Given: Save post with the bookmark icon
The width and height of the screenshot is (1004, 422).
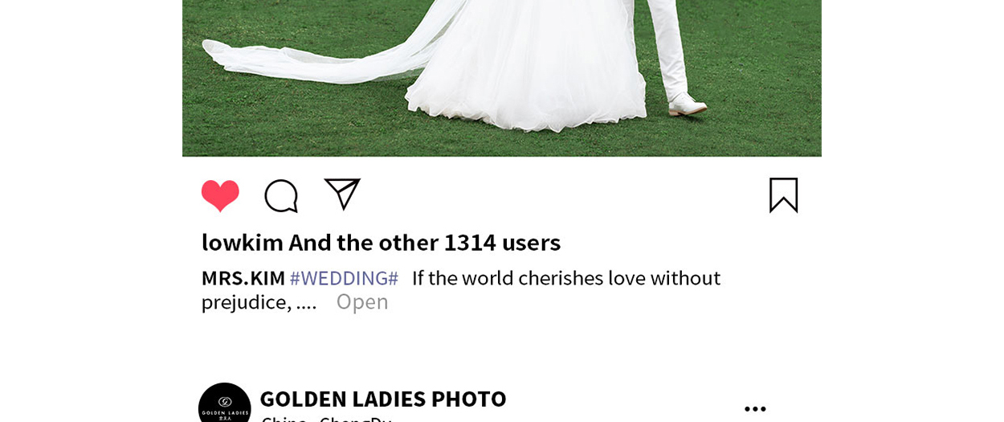Looking at the screenshot, I should (x=783, y=195).
